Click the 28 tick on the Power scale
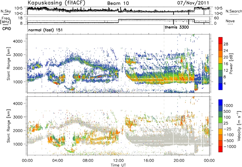The width and height of the screenshot is (242, 167). tap(226, 44)
